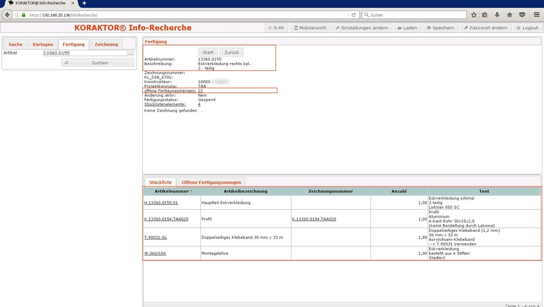Open the Offene Fertigungsmengen tab
This screenshot has height=307, width=544.
coord(211,183)
